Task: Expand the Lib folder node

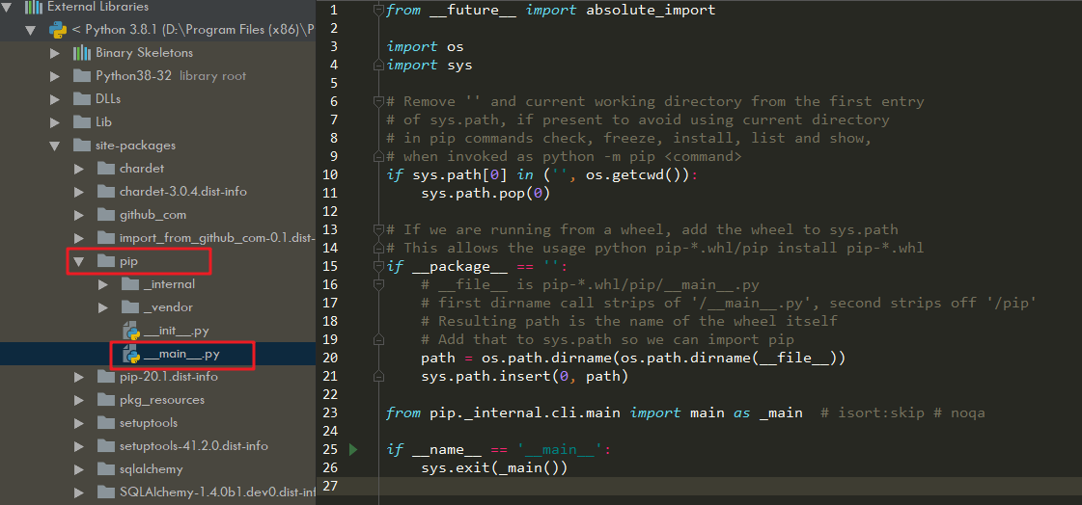Action: (55, 121)
